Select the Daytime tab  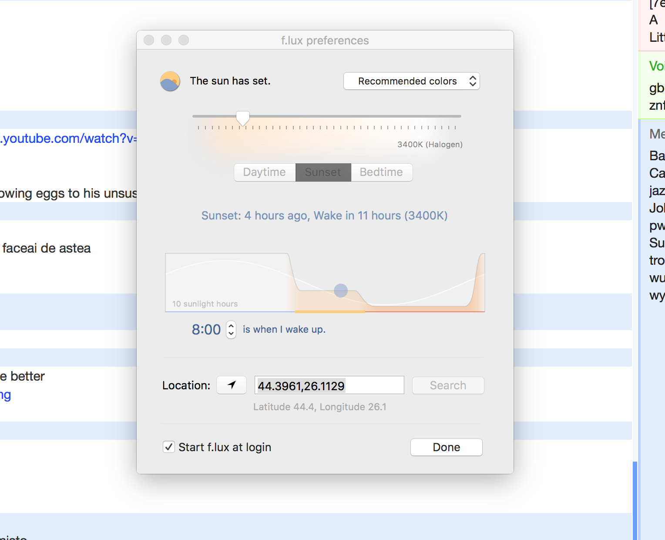point(265,172)
